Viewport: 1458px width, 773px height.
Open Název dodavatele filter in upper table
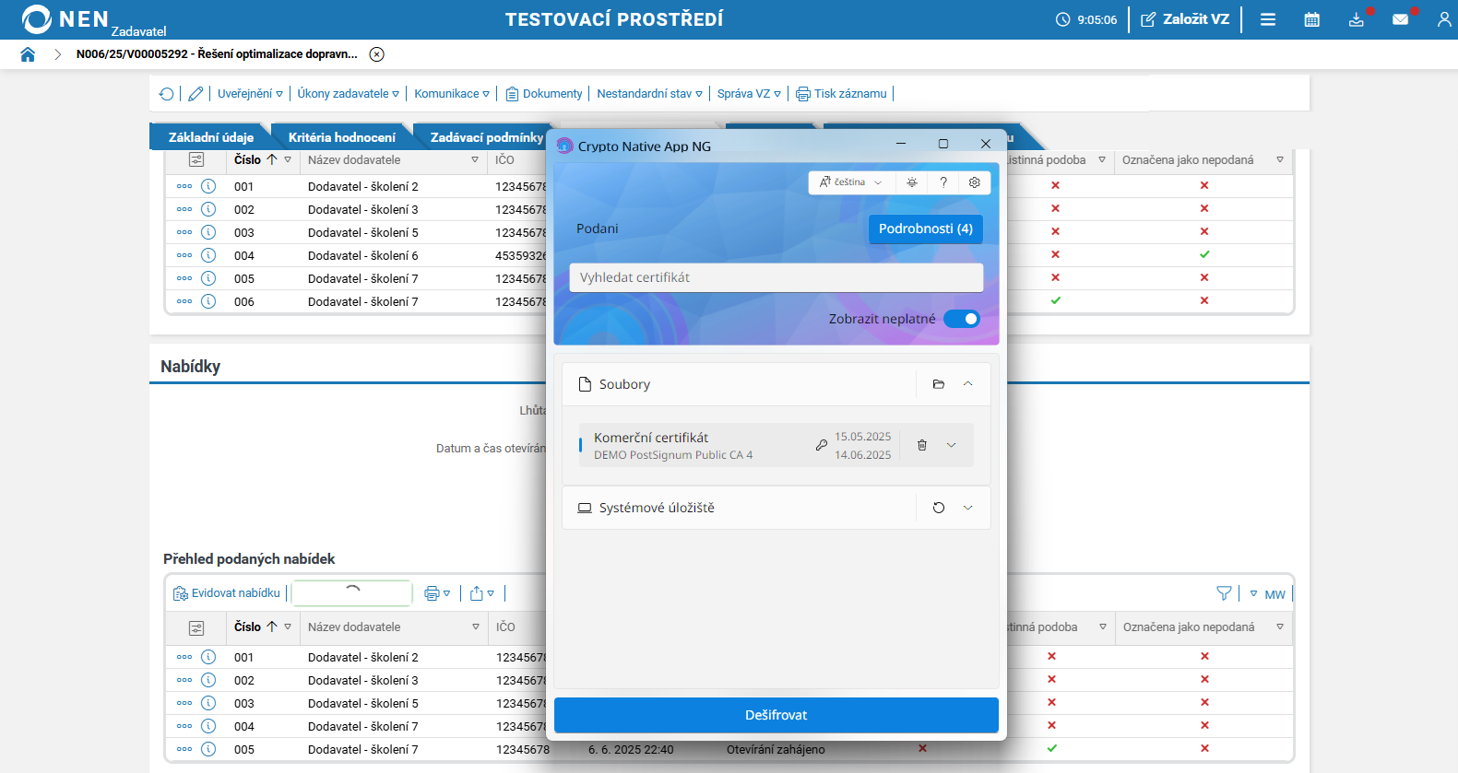(475, 160)
